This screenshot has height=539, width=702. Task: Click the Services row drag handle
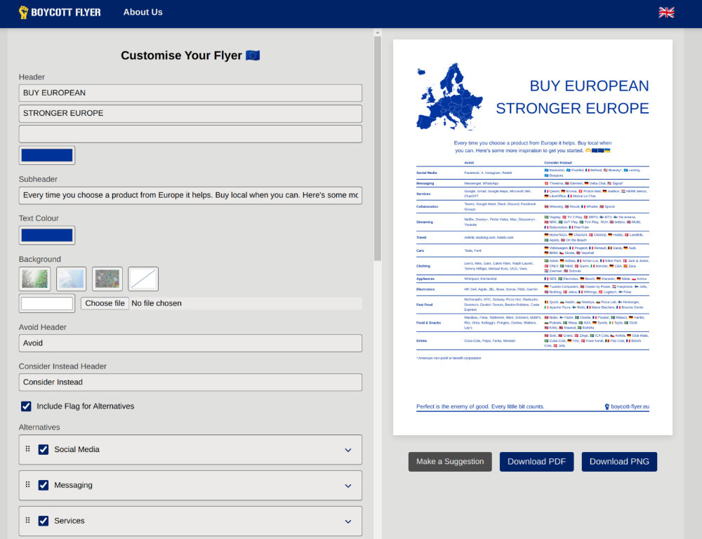[28, 520]
